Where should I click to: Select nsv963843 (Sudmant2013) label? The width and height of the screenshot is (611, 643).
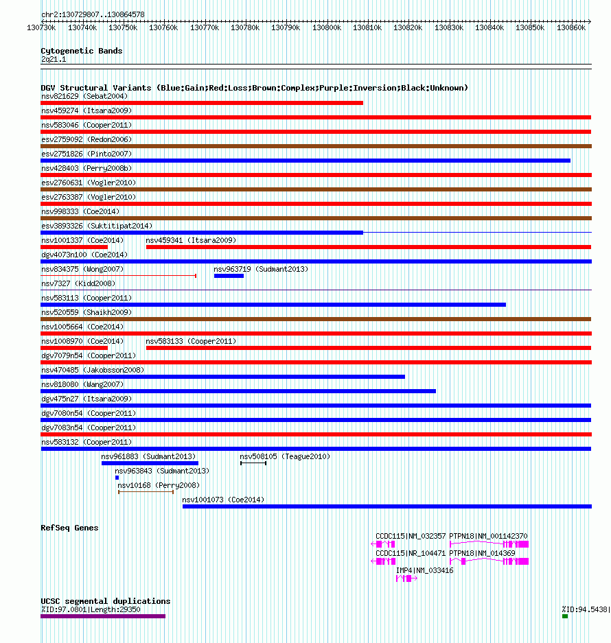162,471
